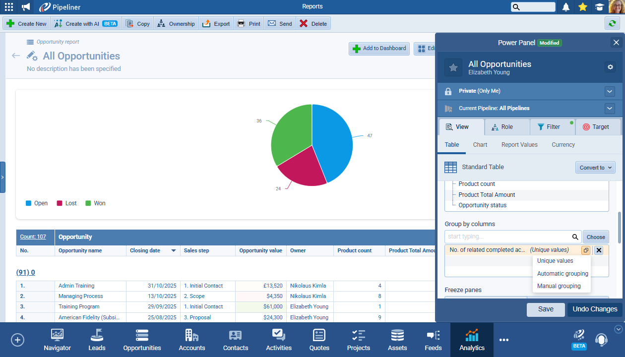The image size is (625, 357).
Task: Open the Convert to dropdown
Action: tap(595, 168)
